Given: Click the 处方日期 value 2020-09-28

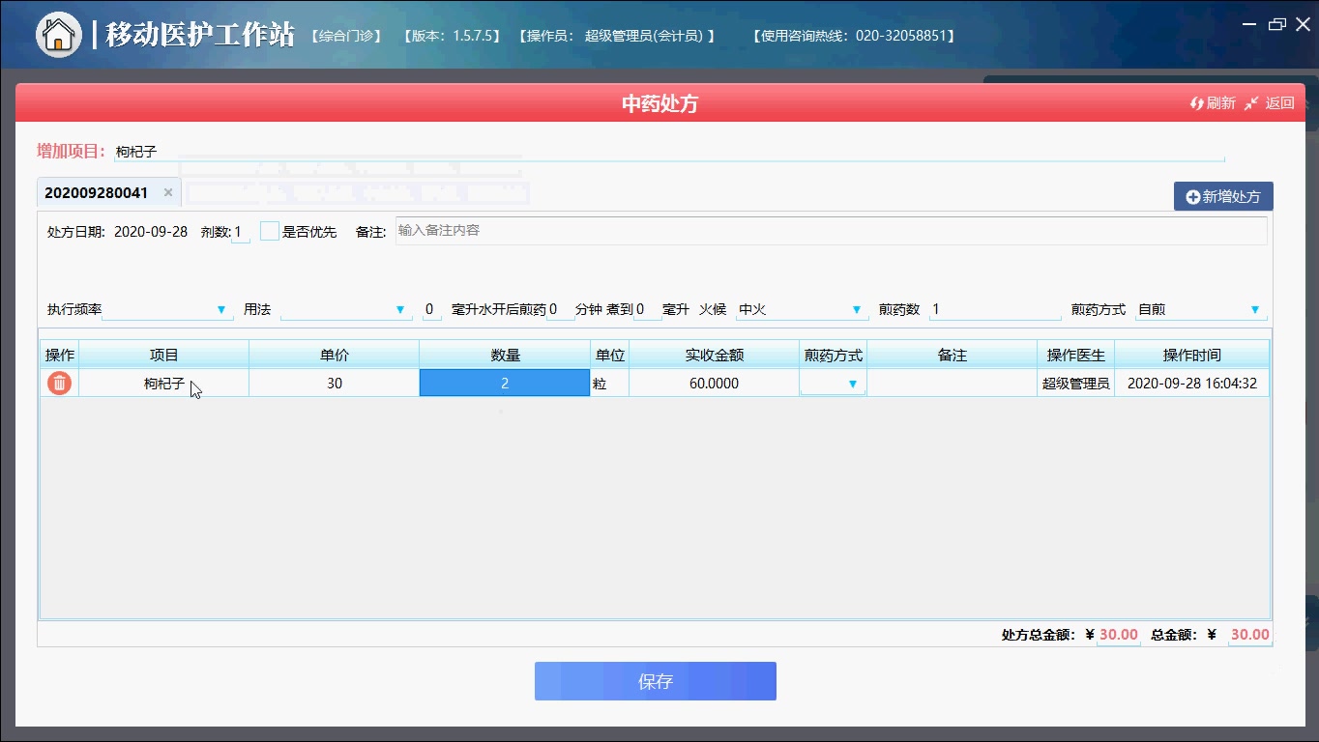Looking at the screenshot, I should [x=151, y=232].
